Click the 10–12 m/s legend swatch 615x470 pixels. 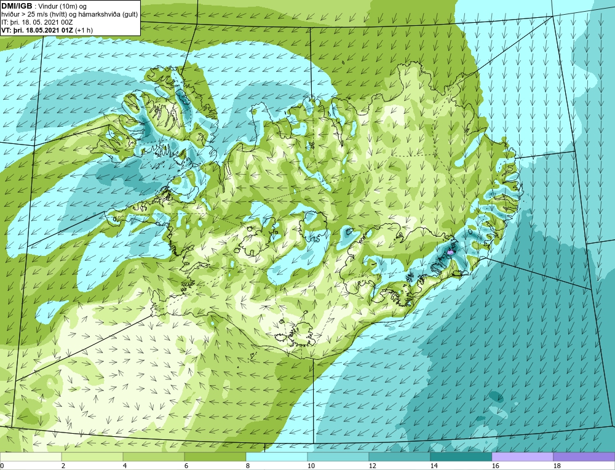pyautogui.click(x=338, y=456)
